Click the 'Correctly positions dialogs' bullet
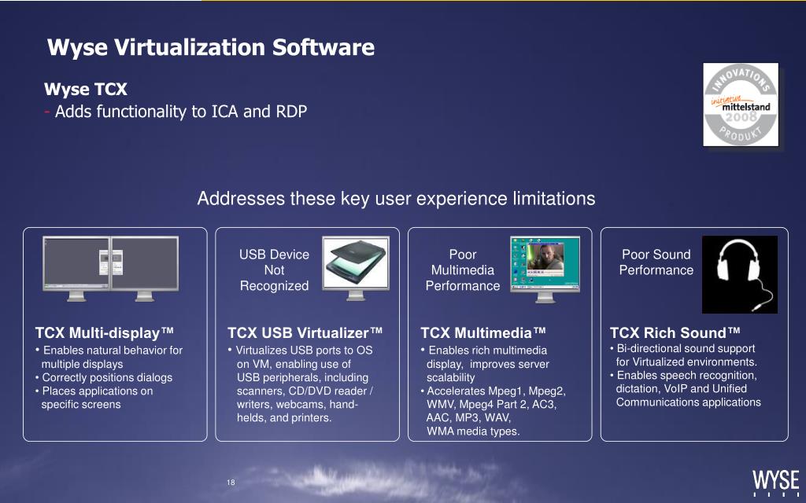Screen dimensions: 806x503 coord(104,378)
